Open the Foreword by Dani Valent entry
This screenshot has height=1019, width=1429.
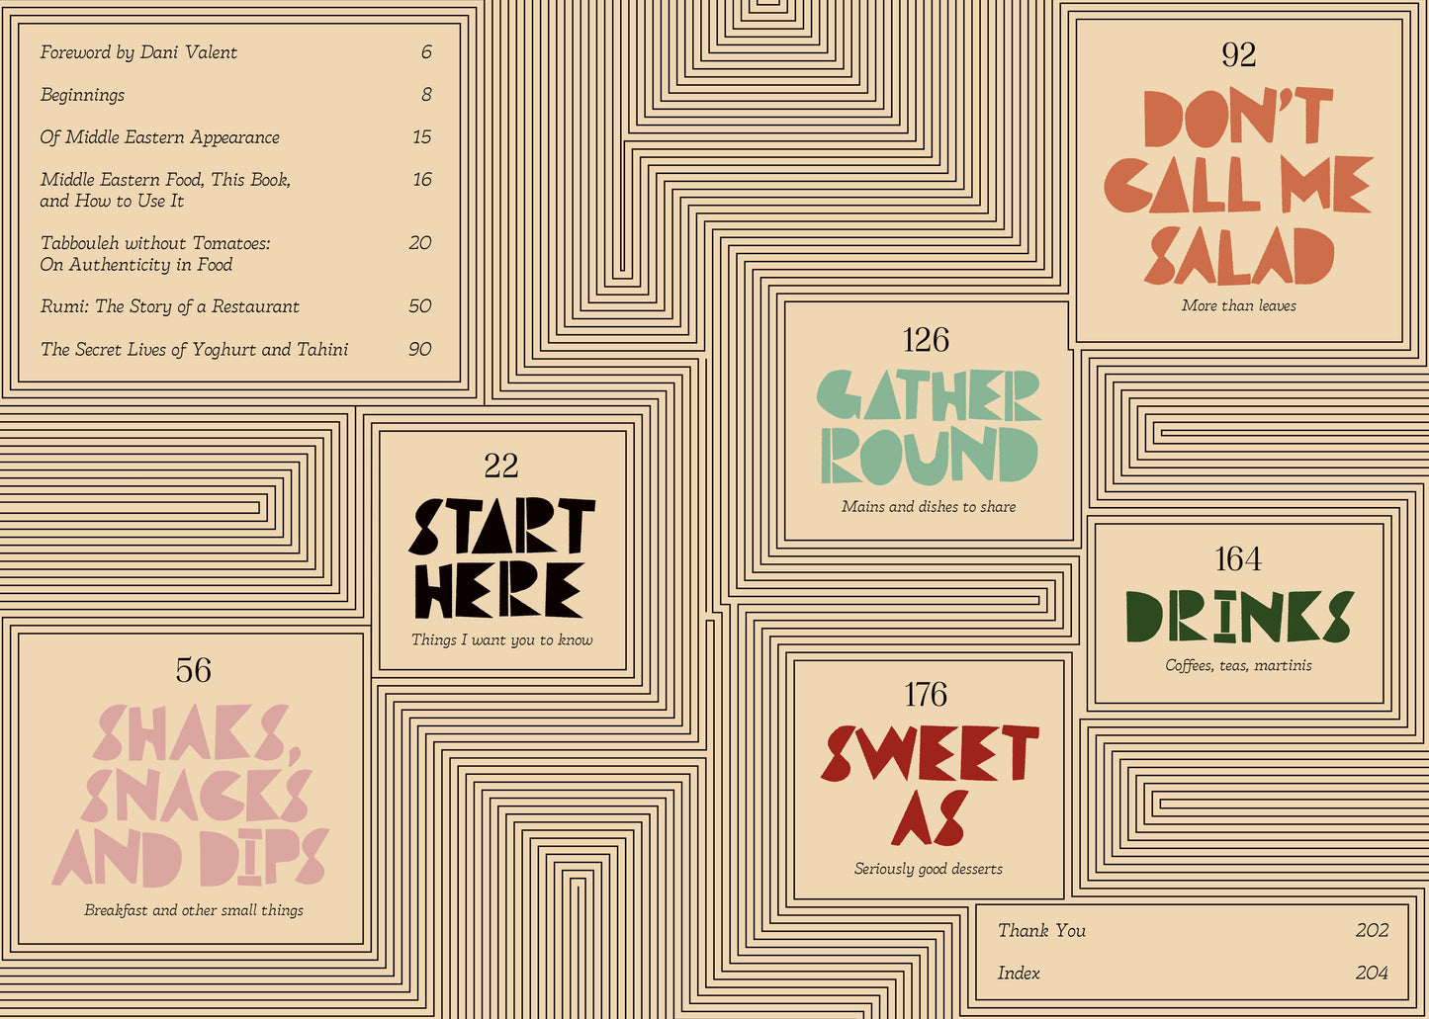(x=235, y=52)
